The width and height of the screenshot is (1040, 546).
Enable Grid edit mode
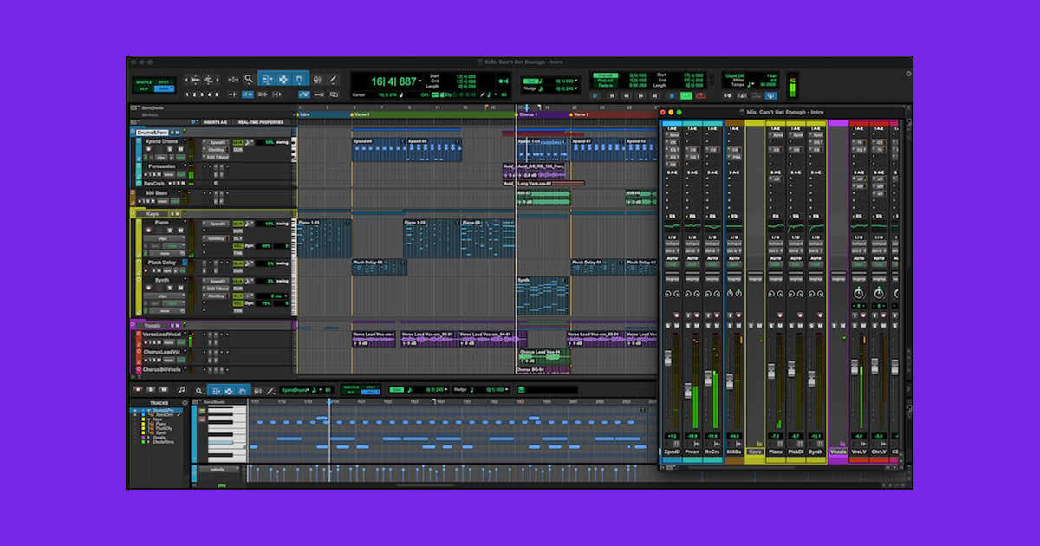tap(166, 88)
